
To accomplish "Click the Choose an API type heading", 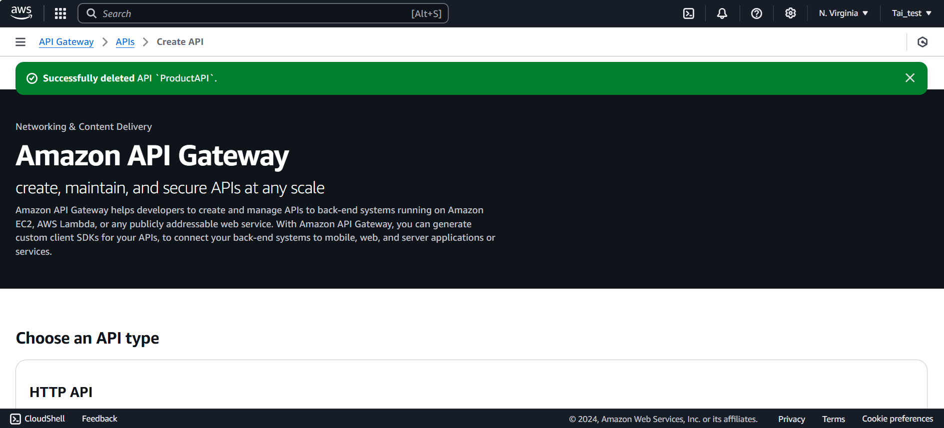I will pos(87,338).
